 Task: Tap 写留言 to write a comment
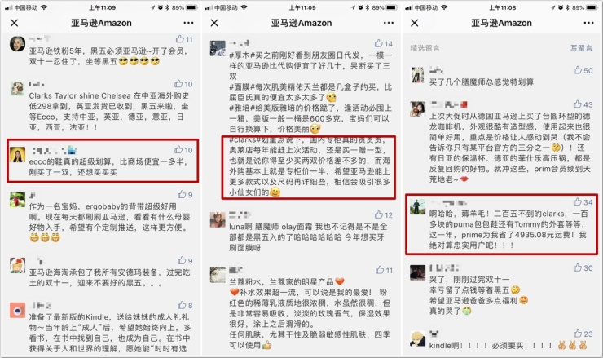[581, 48]
